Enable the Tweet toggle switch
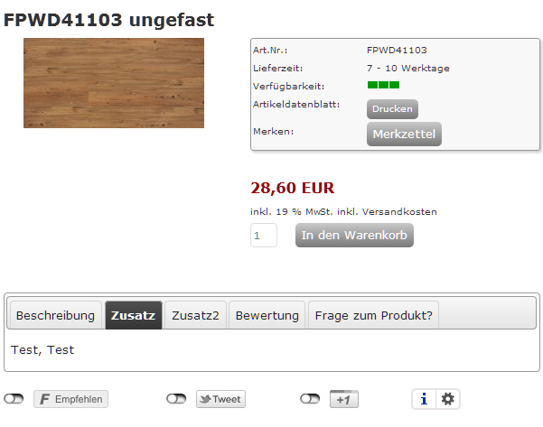Viewport: 543px width, 427px height. 176,399
